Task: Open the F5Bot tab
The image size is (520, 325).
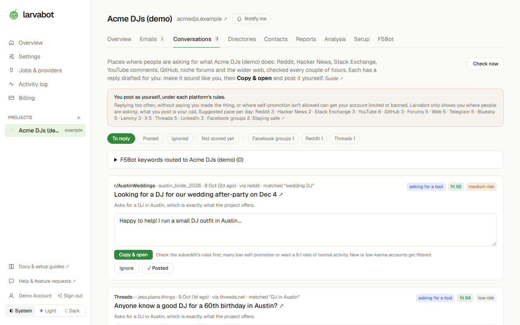Action: tap(386, 39)
